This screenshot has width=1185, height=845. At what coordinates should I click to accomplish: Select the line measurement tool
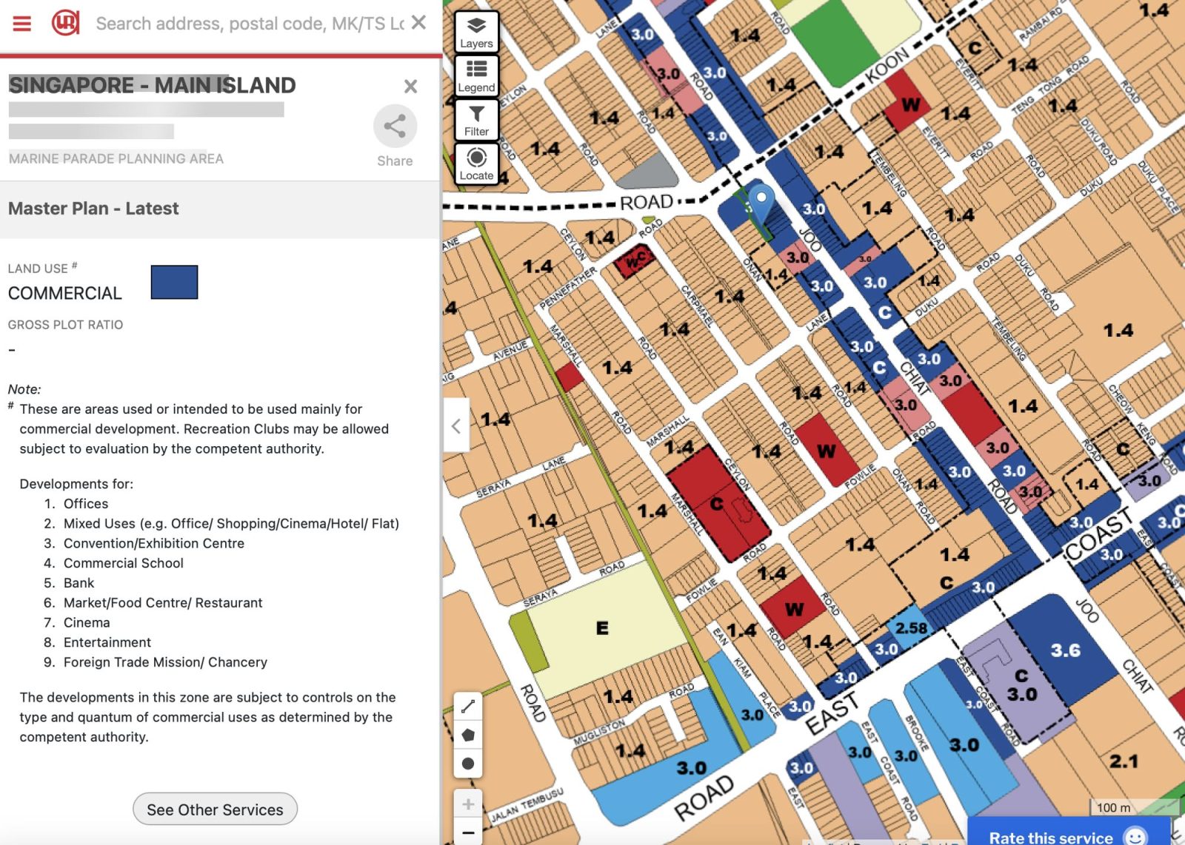468,707
